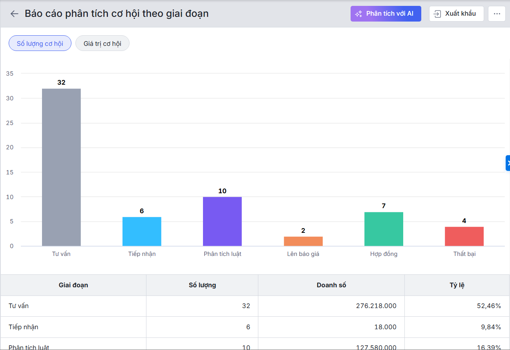The width and height of the screenshot is (510, 350).
Task: Select the green Hợp đồng bar
Action: [384, 229]
